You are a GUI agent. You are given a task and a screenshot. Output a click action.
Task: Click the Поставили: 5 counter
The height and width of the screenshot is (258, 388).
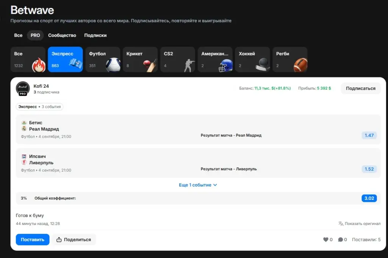tap(366, 240)
